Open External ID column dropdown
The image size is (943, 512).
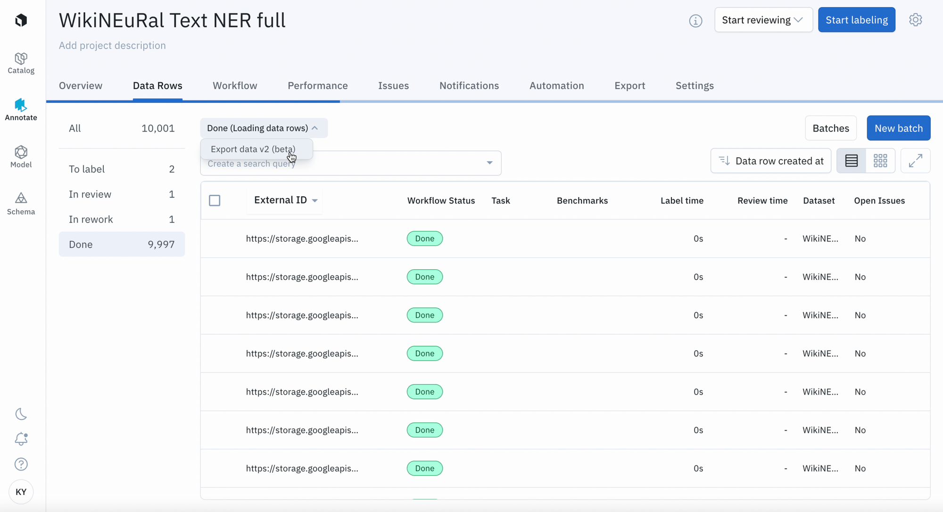[x=315, y=200]
